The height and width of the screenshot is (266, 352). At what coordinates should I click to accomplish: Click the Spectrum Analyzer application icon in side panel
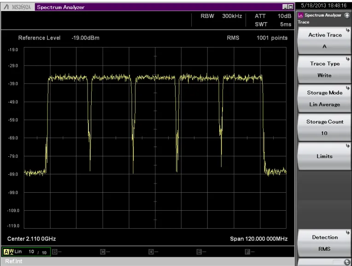coord(300,15)
